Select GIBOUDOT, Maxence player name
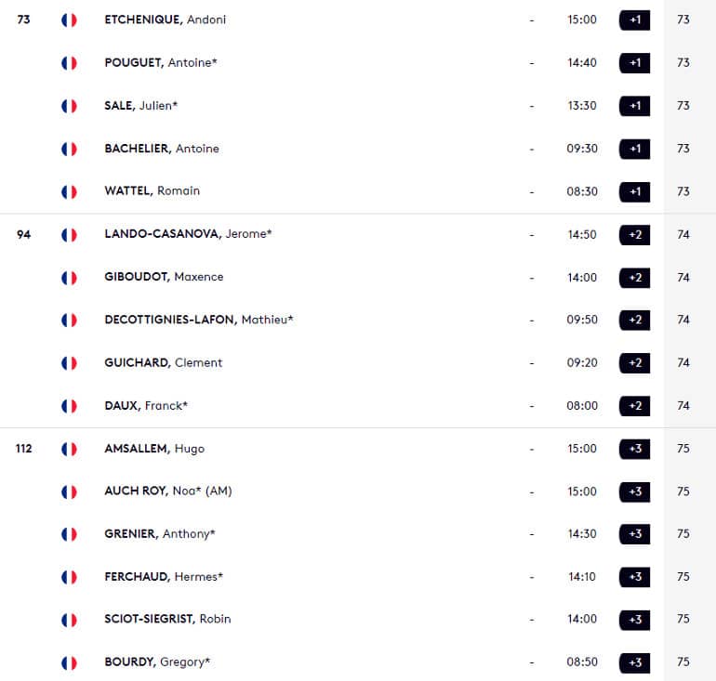 coord(164,277)
